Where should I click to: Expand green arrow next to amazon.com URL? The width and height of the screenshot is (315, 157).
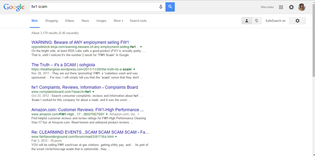coord(107,114)
